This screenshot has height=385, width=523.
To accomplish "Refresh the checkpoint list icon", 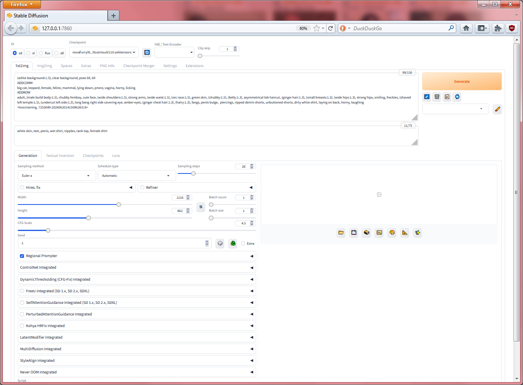I will coord(147,52).
